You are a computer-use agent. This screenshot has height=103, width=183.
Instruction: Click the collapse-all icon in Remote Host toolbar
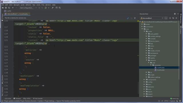(x=170, y=18)
